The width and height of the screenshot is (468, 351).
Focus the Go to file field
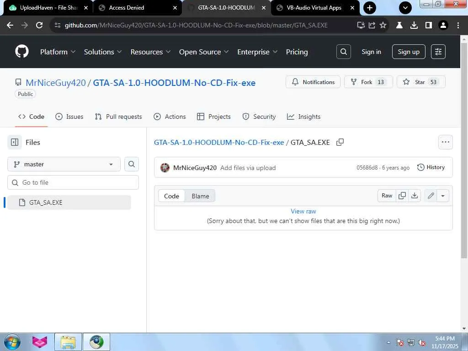pos(73,182)
